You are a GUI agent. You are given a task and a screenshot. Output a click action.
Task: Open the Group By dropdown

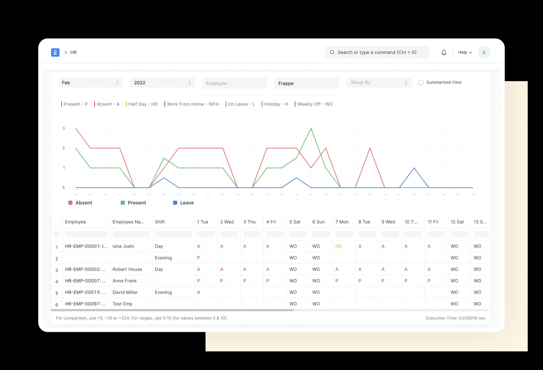click(379, 82)
